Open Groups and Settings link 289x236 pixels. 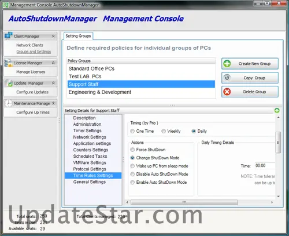[34, 52]
